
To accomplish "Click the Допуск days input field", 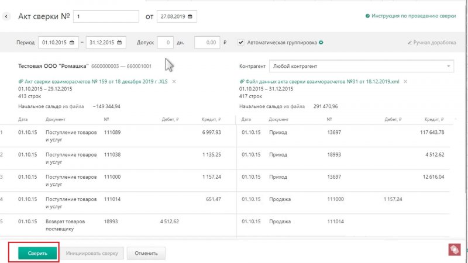I will pyautogui.click(x=166, y=43).
